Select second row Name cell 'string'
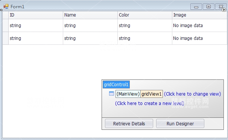Screen dimensions: 228x140 [90, 38]
